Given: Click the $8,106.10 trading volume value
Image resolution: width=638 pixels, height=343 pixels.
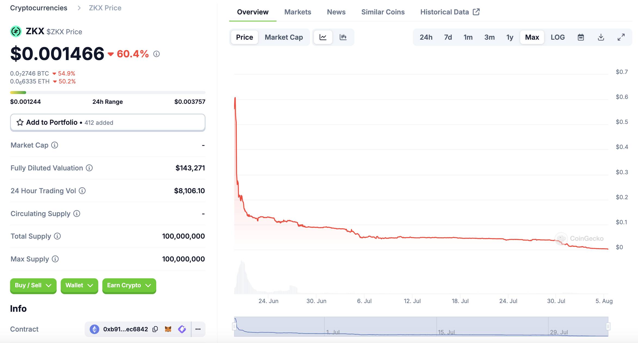Looking at the screenshot, I should tap(189, 191).
